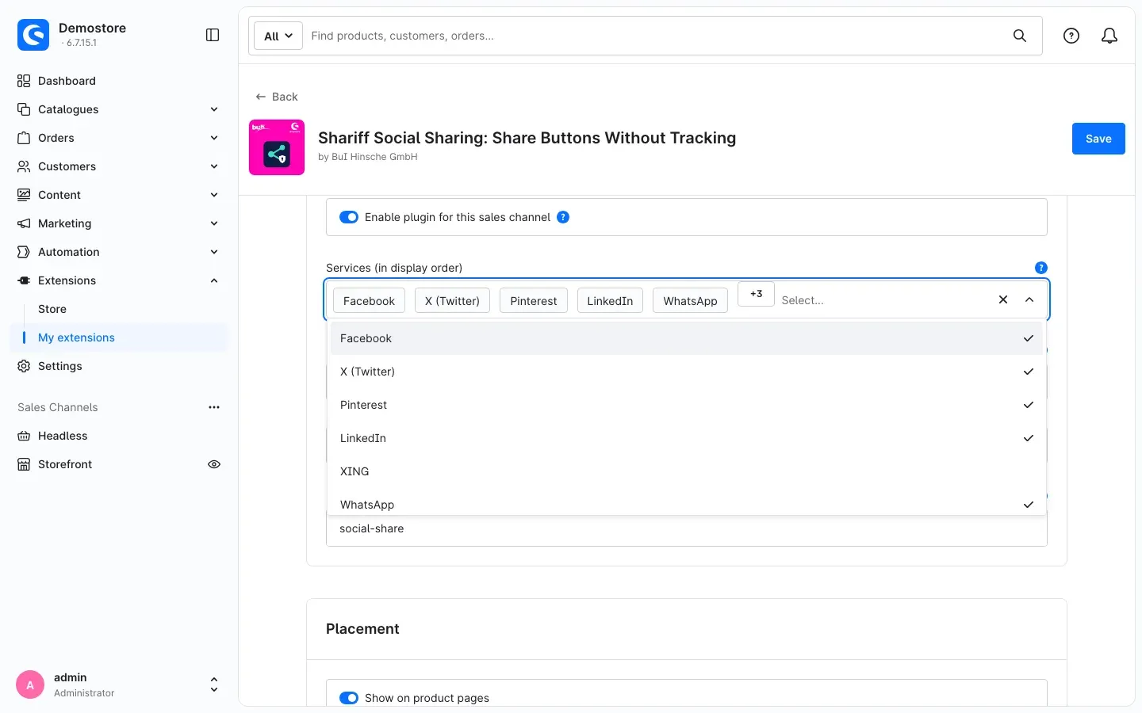
Task: Open the admin user menu chevron
Action: (x=214, y=684)
